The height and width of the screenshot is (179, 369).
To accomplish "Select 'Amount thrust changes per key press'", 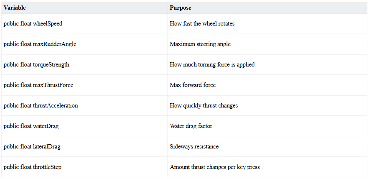I will (x=214, y=167).
